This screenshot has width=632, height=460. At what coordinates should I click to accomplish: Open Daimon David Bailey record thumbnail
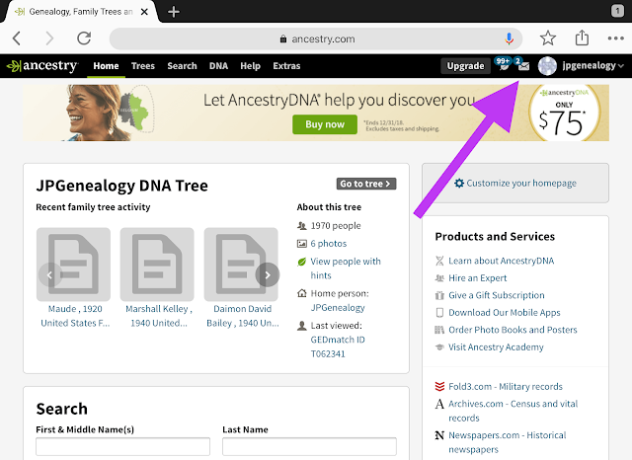[241, 265]
